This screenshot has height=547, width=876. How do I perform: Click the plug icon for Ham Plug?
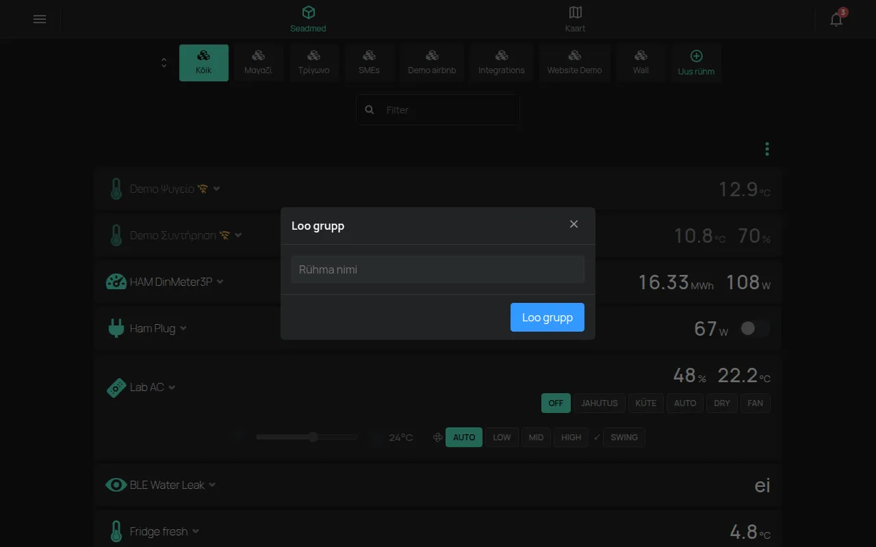(x=116, y=328)
